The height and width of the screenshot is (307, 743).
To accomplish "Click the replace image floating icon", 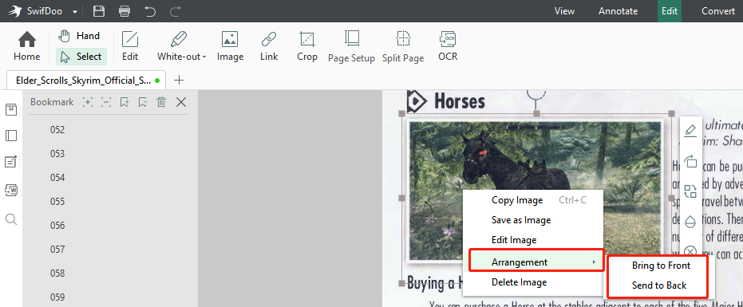I will 690,191.
